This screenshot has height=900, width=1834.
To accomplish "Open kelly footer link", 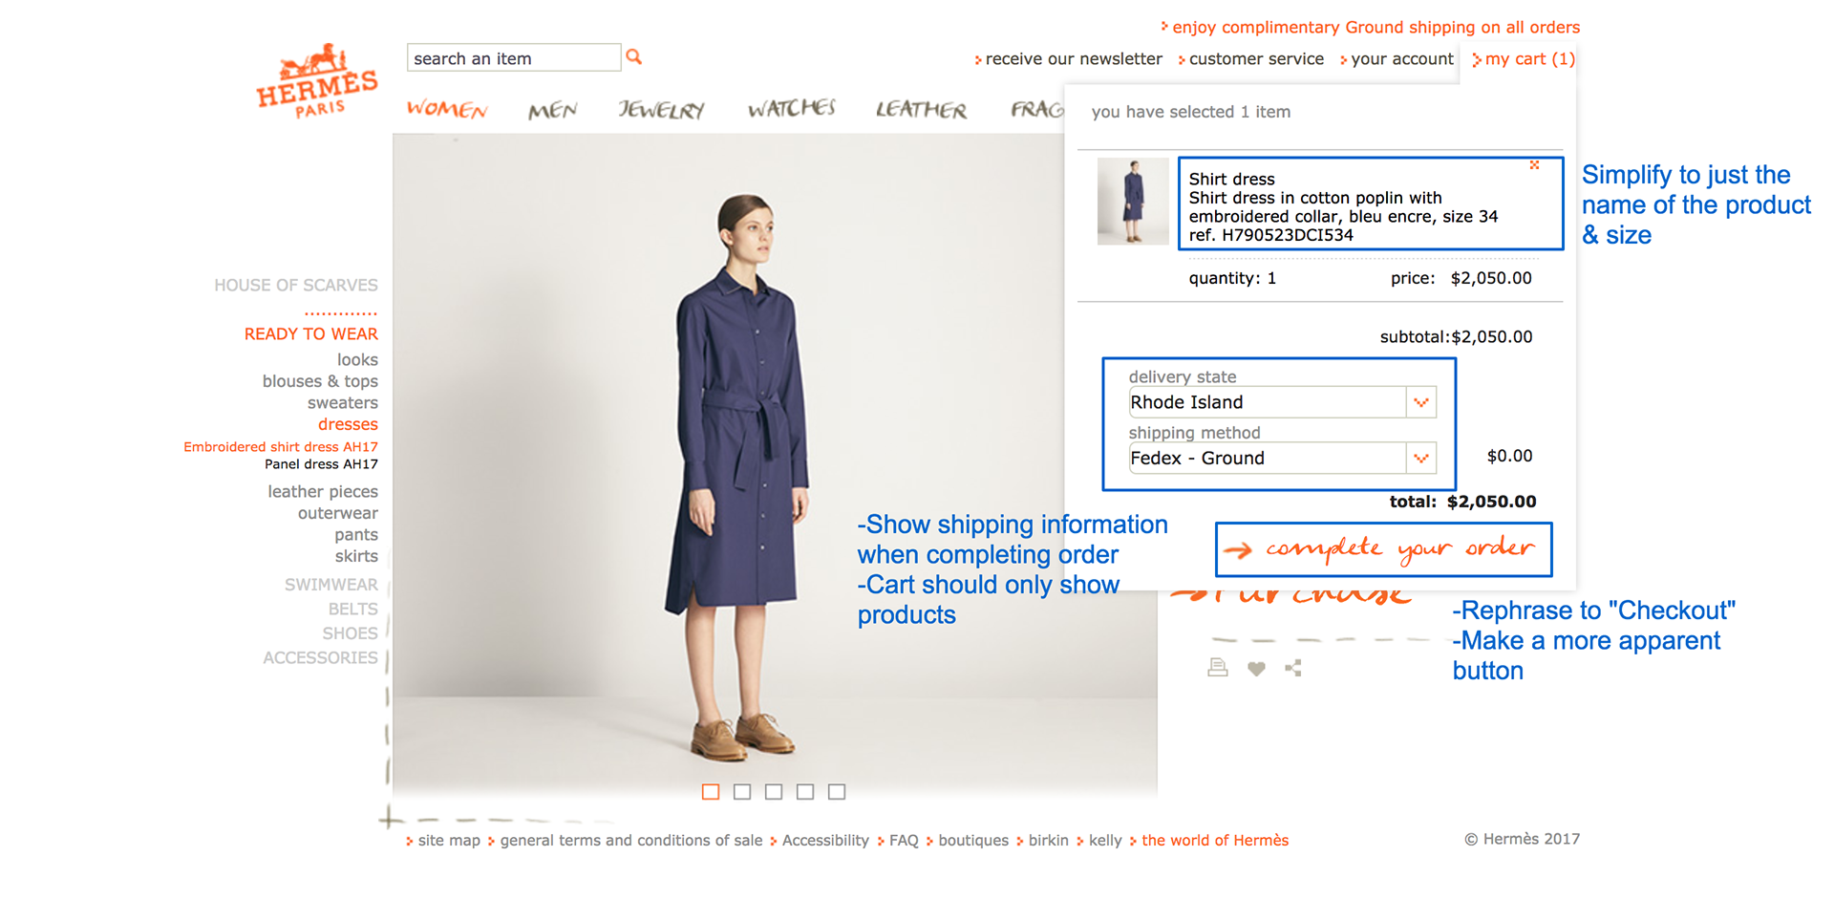I will pyautogui.click(x=1099, y=841).
